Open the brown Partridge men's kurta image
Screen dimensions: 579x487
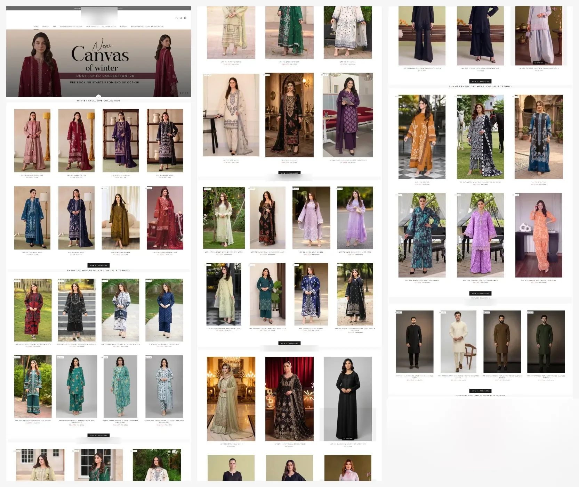click(x=502, y=342)
